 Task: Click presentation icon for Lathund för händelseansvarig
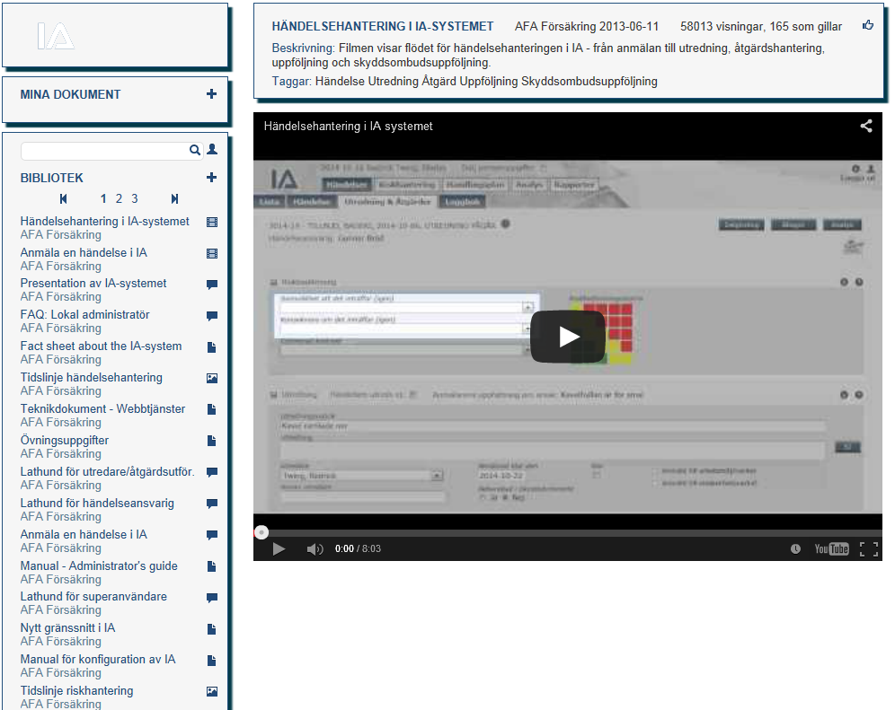(212, 504)
